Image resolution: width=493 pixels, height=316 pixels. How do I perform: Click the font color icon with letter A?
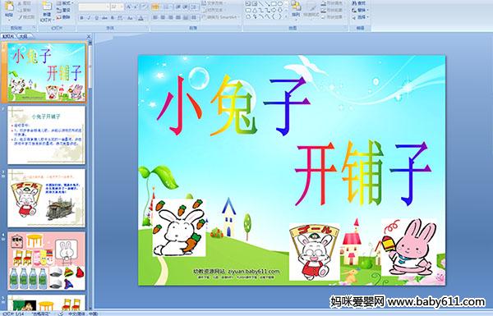(141, 18)
